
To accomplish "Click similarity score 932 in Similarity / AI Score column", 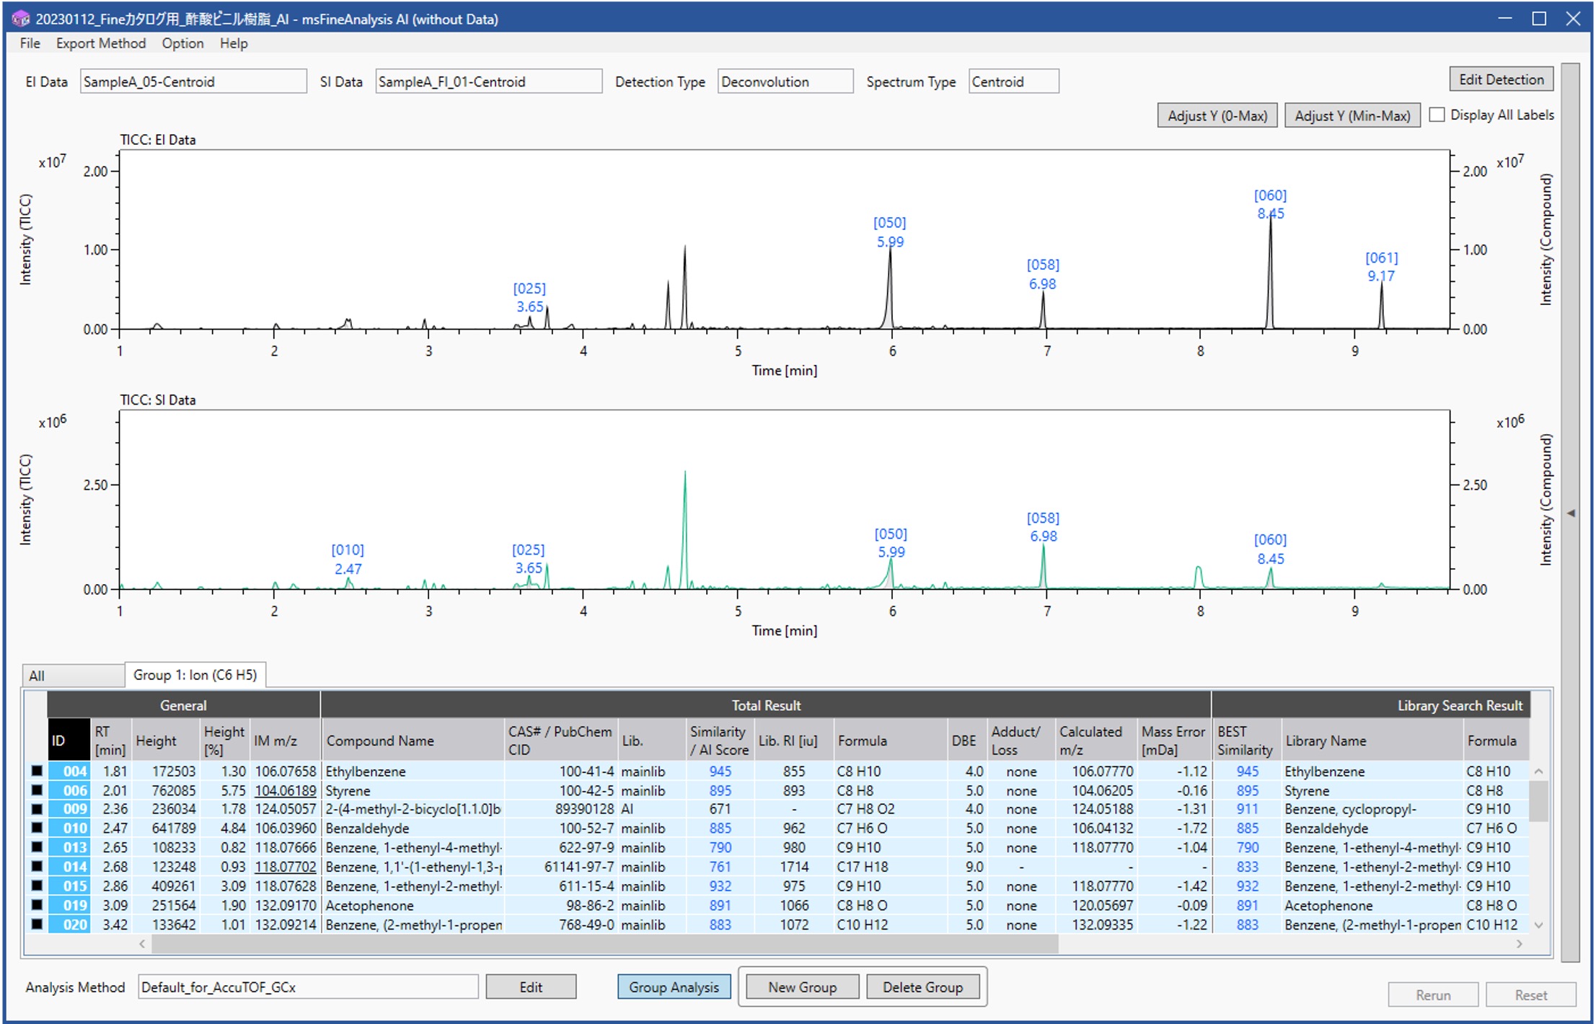I will click(x=720, y=886).
